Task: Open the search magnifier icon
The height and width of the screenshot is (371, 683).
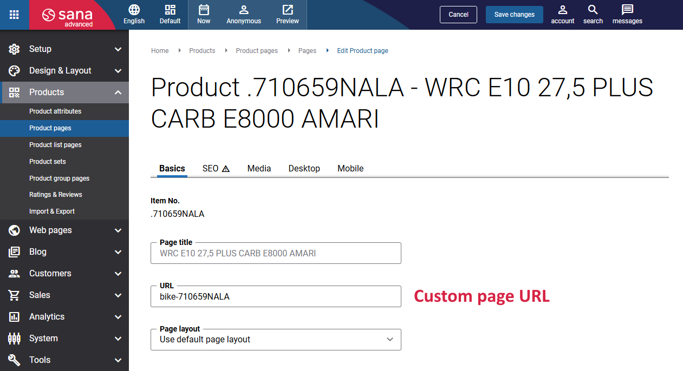Action: tap(593, 10)
